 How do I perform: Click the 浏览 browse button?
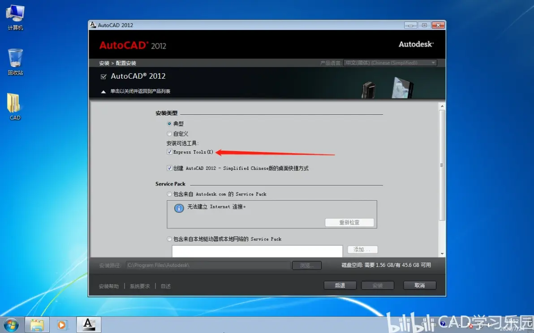(306, 266)
